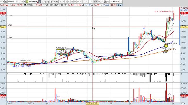The width and height of the screenshot is (188, 105).
Task: Open the calendar date picker icon
Action: 121,2
